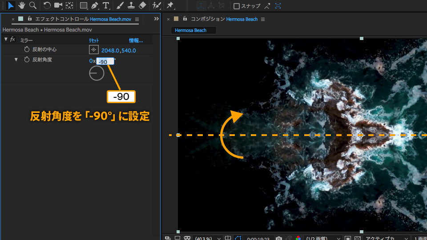Select the Clone Stamp tool
427x240 pixels.
(x=131, y=5)
